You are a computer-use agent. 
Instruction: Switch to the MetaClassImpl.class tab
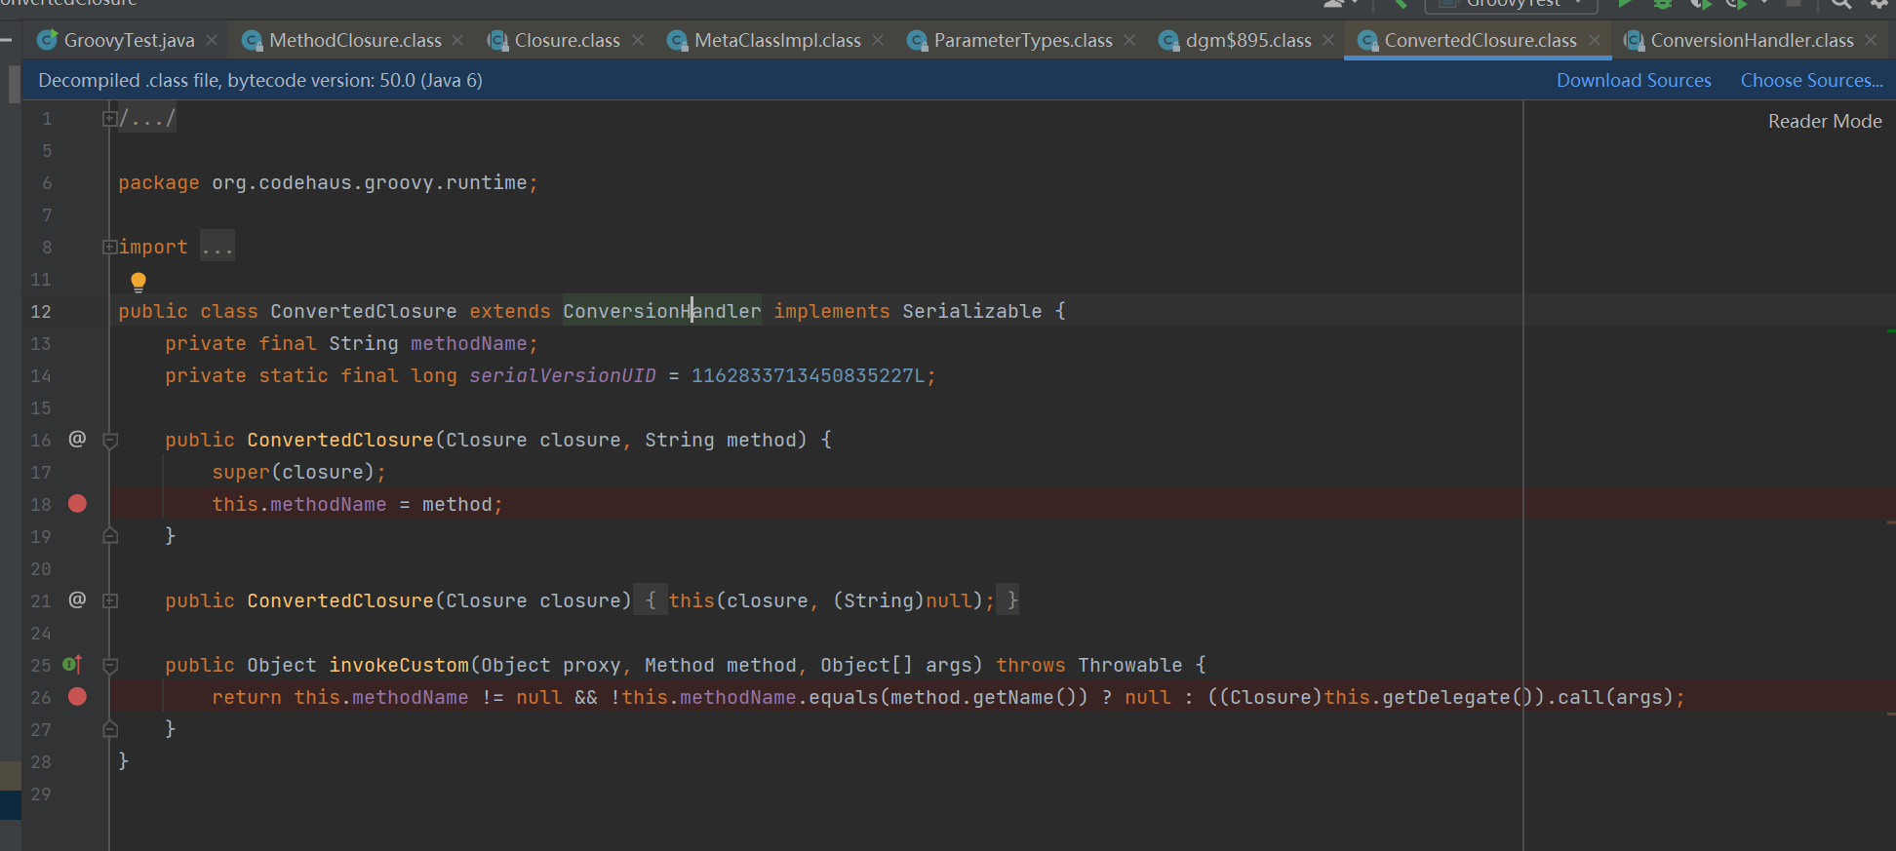click(x=777, y=40)
